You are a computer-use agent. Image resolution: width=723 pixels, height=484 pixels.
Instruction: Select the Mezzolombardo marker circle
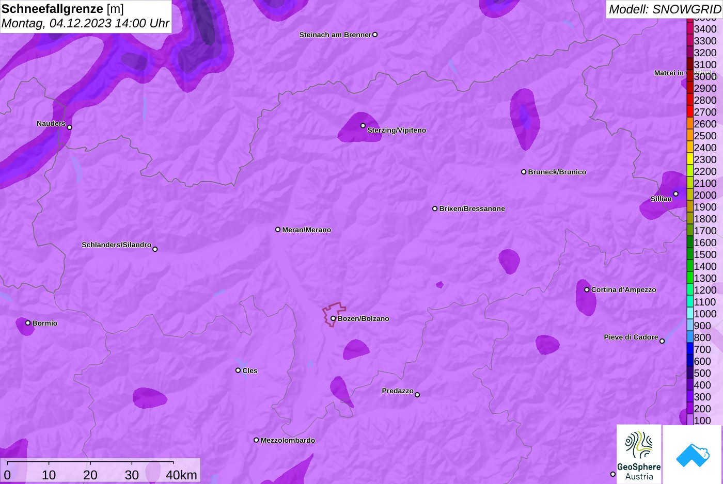(256, 440)
